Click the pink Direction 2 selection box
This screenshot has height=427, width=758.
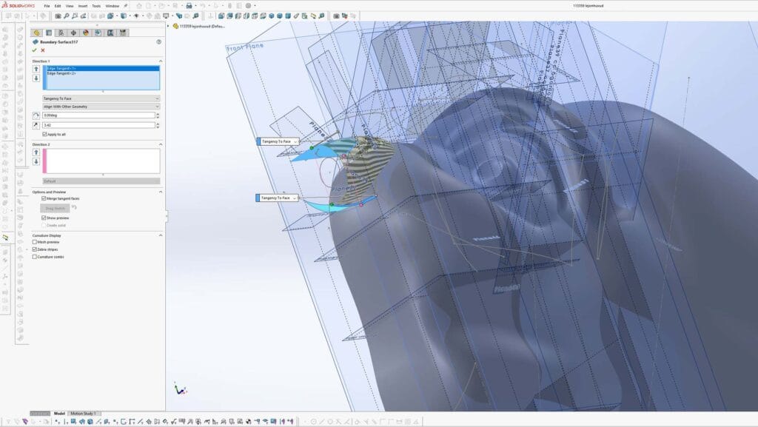[101, 161]
